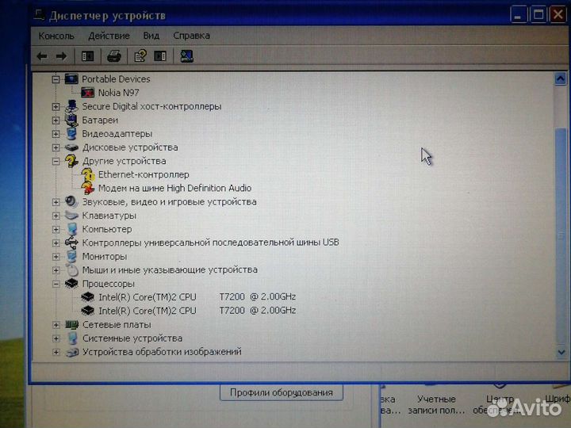Click the action pane toolbar icon
Image resolution: width=571 pixels, height=428 pixels.
coord(160,56)
